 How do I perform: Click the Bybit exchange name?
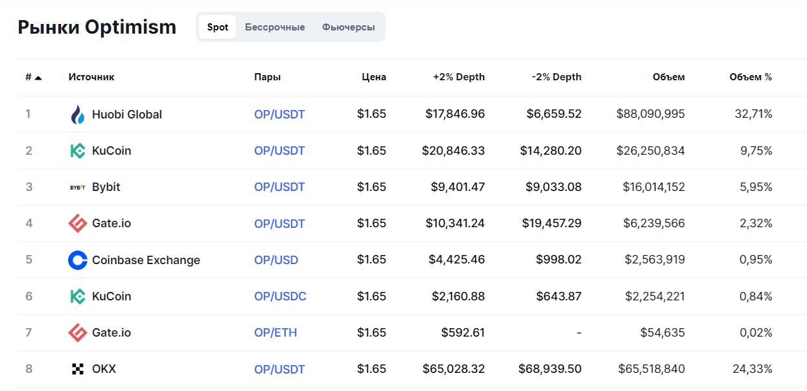pos(106,187)
